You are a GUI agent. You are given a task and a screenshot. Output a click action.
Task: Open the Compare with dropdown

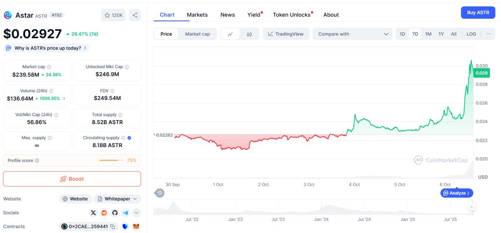coord(352,34)
